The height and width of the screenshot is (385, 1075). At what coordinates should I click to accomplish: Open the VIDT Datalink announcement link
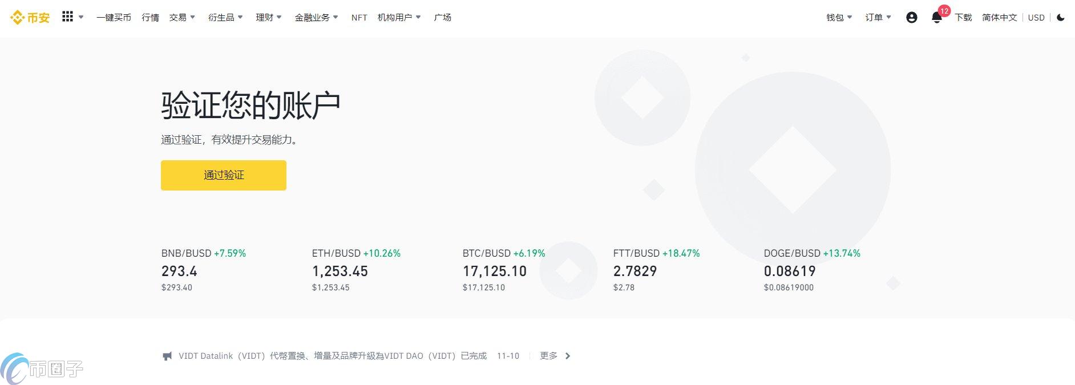(x=332, y=356)
